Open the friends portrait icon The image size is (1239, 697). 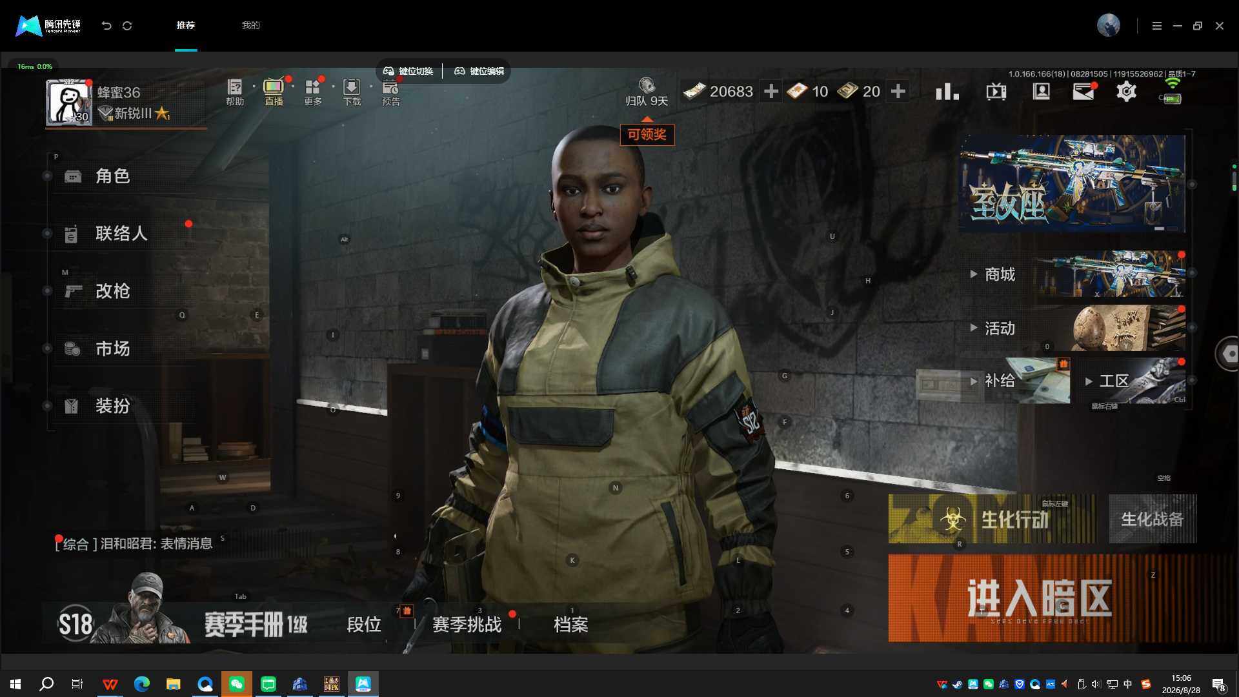(1042, 92)
